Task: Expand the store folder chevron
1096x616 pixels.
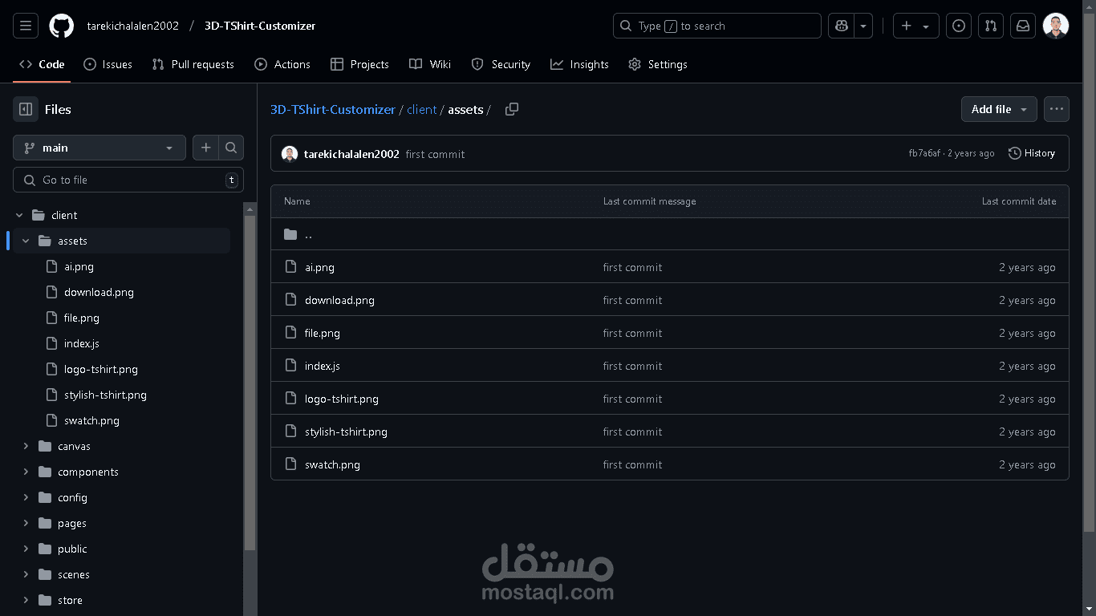Action: (26, 600)
